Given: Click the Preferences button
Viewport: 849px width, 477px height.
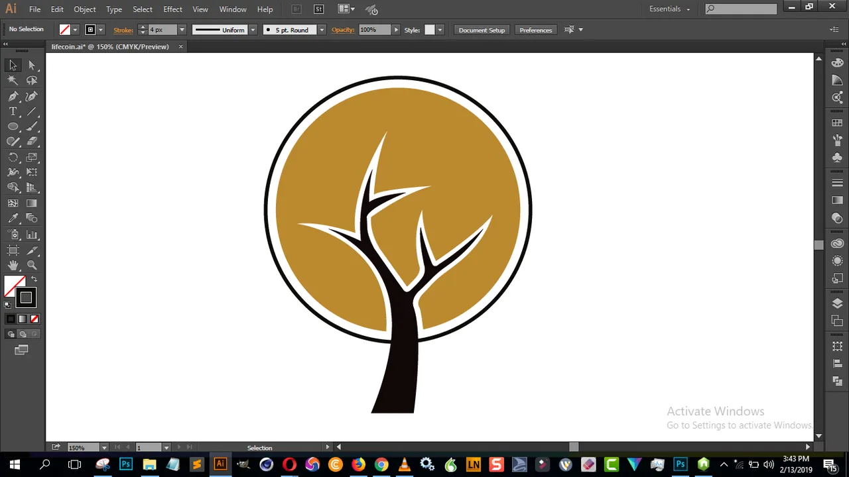Looking at the screenshot, I should [536, 30].
